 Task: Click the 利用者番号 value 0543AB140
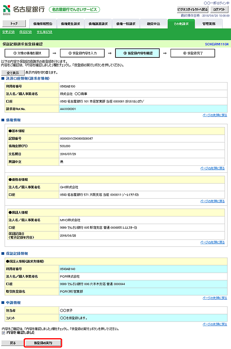67,269
